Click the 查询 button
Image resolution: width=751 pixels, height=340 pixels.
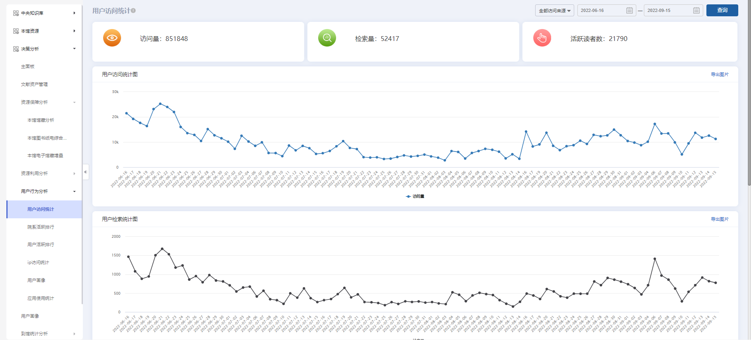(722, 10)
